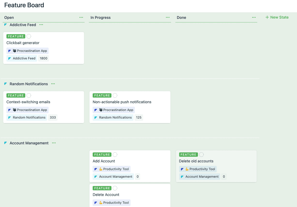This screenshot has width=297, height=207.
Task: Click the assignee circle on Add Account card
Action: [114, 154]
